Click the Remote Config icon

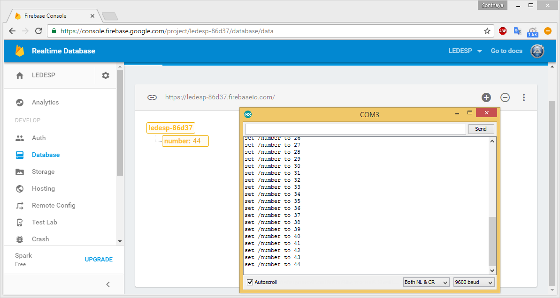tap(20, 205)
